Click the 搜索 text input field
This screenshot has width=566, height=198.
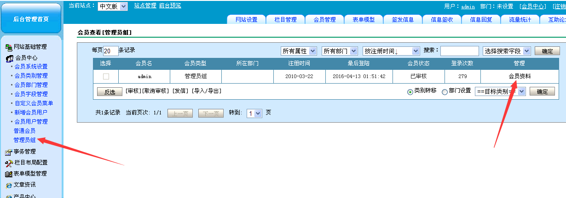459,51
